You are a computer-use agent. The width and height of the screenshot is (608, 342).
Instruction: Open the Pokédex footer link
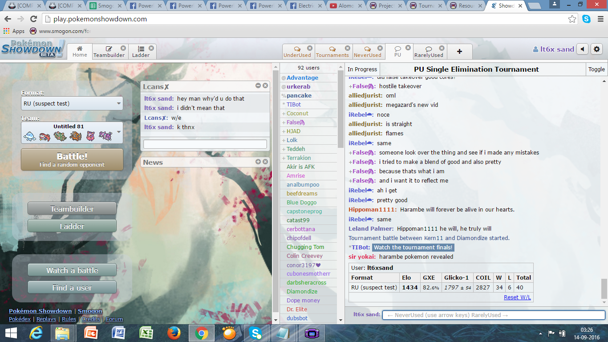20,319
